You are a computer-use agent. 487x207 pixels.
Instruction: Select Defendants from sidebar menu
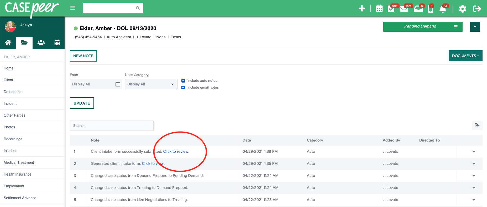[x=13, y=92]
